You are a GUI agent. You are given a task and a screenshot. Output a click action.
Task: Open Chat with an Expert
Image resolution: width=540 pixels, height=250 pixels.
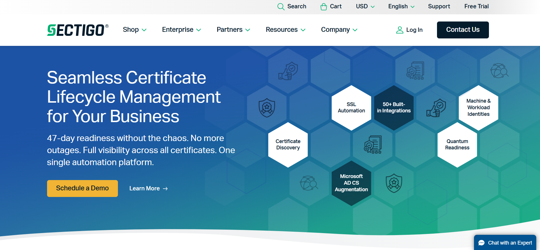tap(505, 243)
